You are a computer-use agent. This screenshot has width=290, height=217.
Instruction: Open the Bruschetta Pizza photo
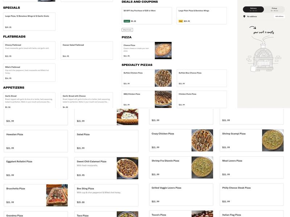pos(57,195)
